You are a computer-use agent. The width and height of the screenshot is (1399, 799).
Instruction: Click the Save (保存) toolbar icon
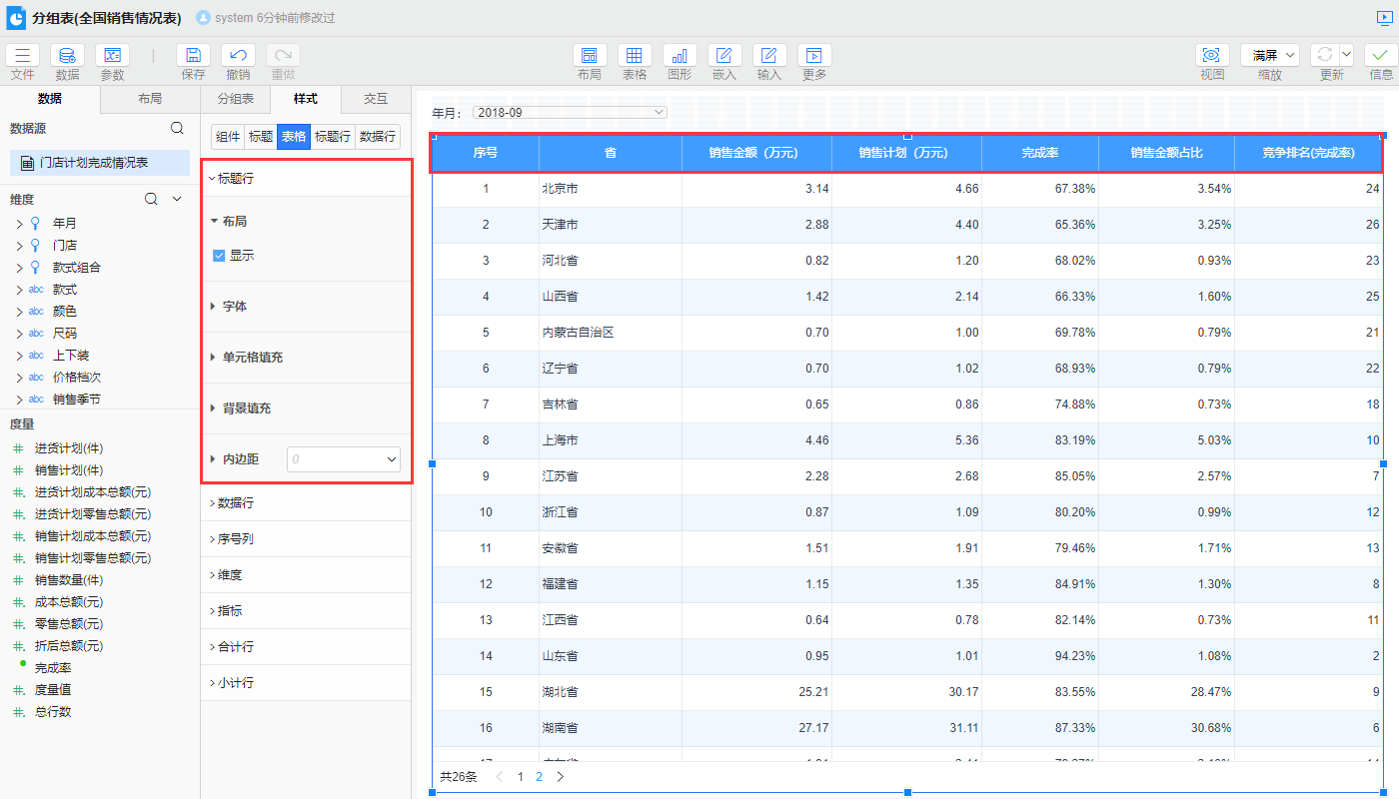tap(193, 56)
